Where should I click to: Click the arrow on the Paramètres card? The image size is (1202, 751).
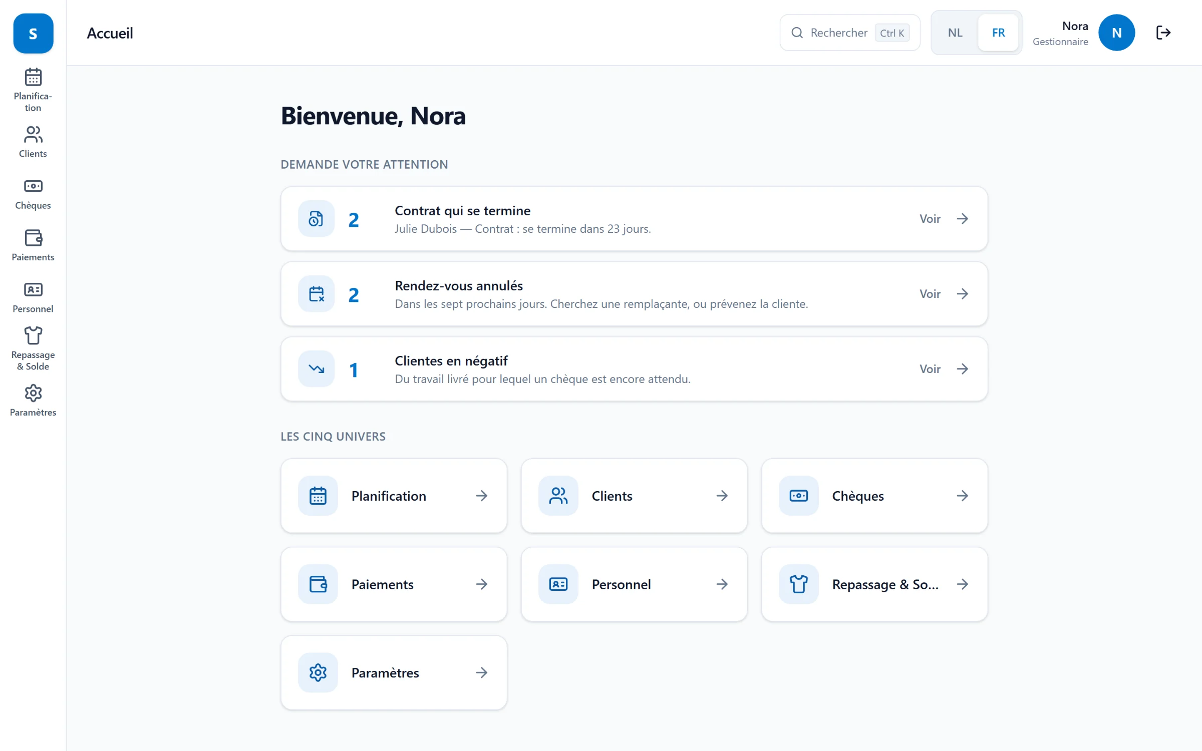pyautogui.click(x=482, y=672)
